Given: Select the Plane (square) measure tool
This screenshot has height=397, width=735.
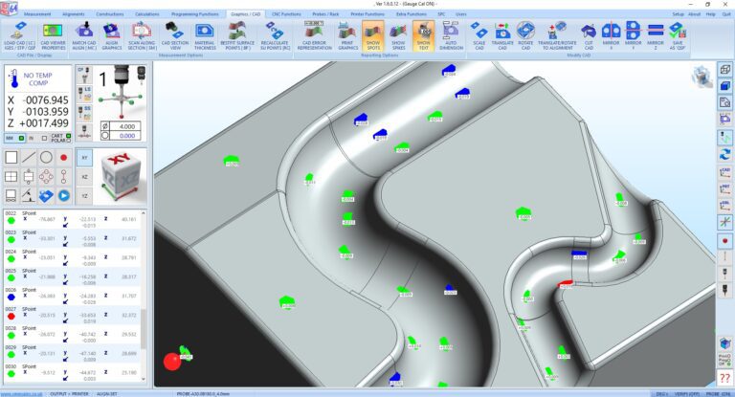Looking at the screenshot, I should click(11, 158).
